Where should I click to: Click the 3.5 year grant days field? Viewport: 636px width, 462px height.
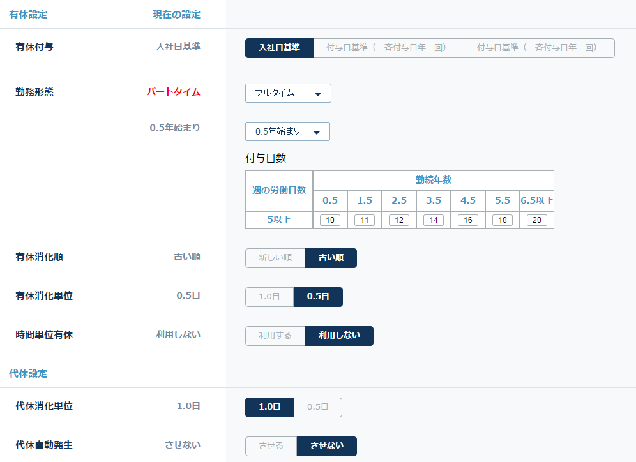pyautogui.click(x=434, y=220)
